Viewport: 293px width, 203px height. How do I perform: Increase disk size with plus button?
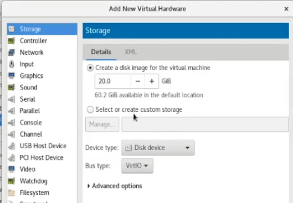[x=152, y=81]
